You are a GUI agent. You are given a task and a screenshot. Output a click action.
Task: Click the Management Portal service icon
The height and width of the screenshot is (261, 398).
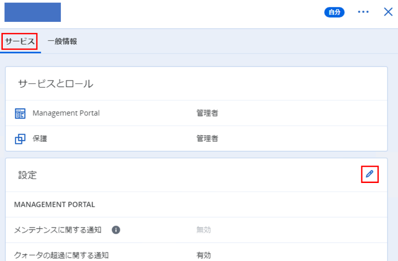(x=20, y=113)
